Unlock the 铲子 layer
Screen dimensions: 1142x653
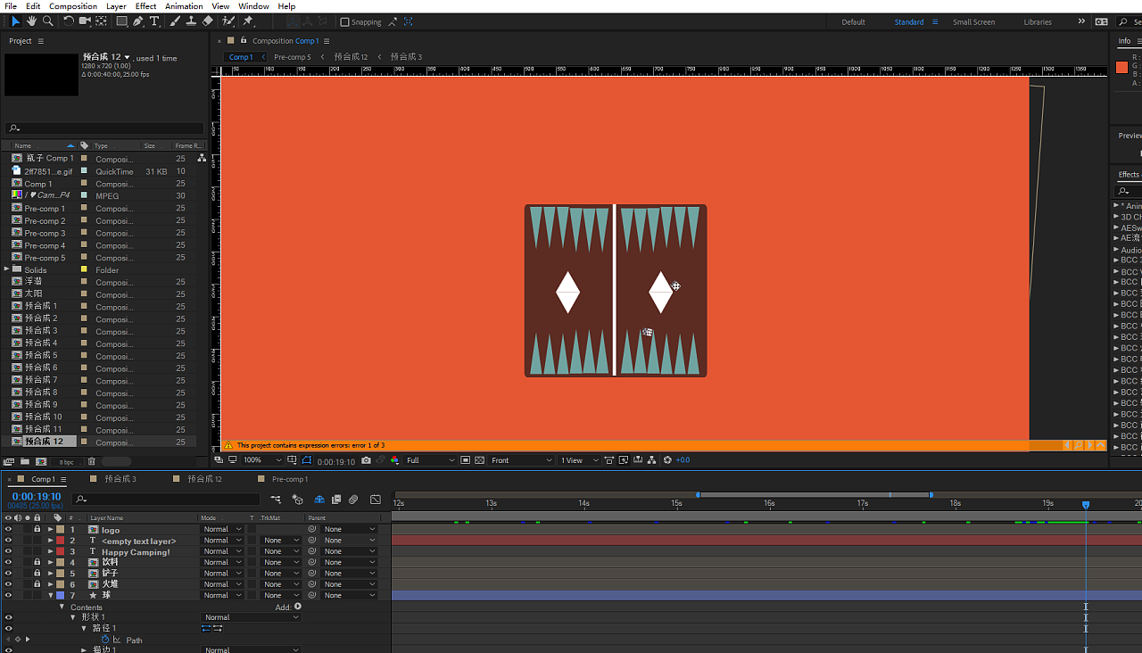click(x=37, y=573)
